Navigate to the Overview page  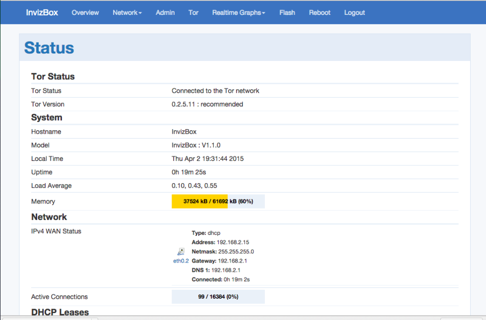[x=85, y=12]
